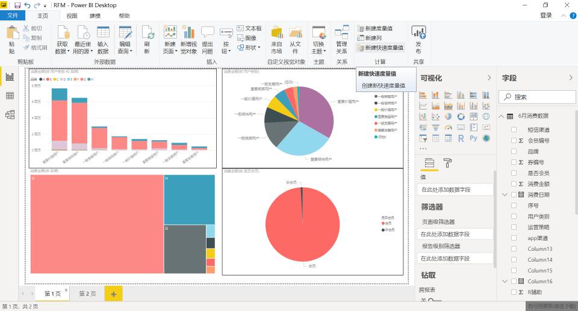The image size is (578, 311).
Task: Open 管理关系 manage relationships
Action: point(342,40)
